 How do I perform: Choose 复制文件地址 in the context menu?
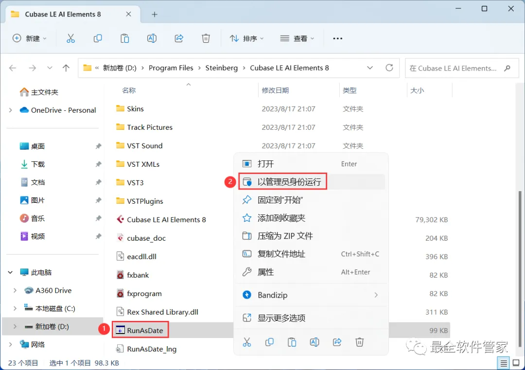(311, 254)
